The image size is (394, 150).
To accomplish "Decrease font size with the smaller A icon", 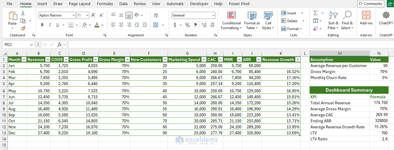I will 102,15.
